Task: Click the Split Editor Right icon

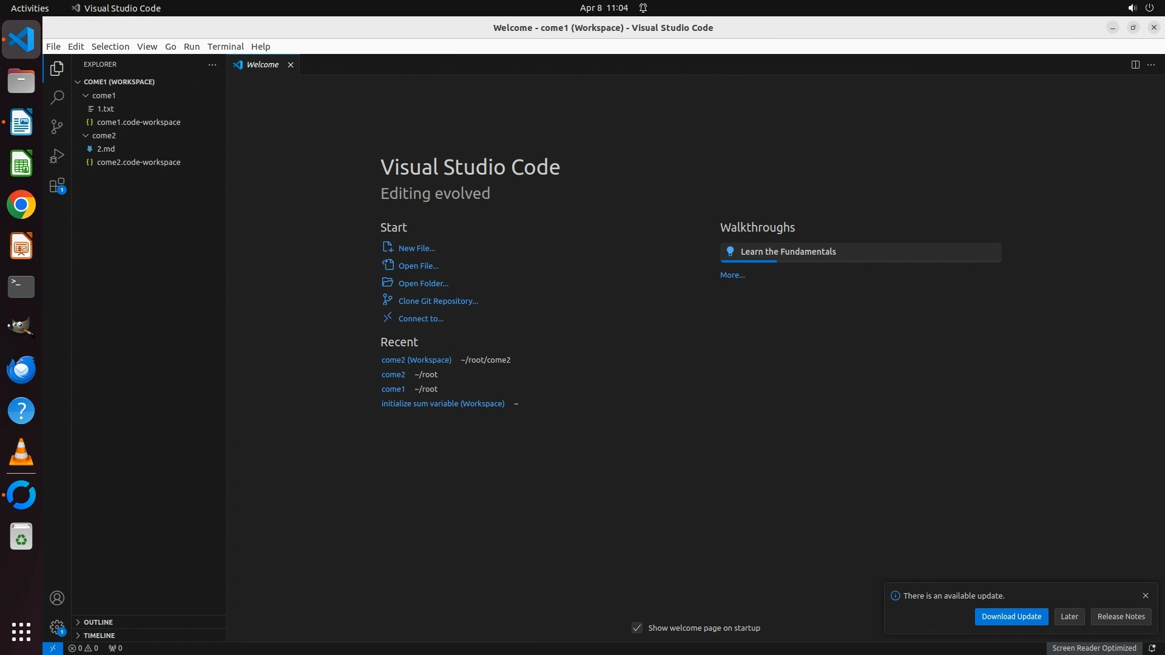Action: [x=1135, y=64]
